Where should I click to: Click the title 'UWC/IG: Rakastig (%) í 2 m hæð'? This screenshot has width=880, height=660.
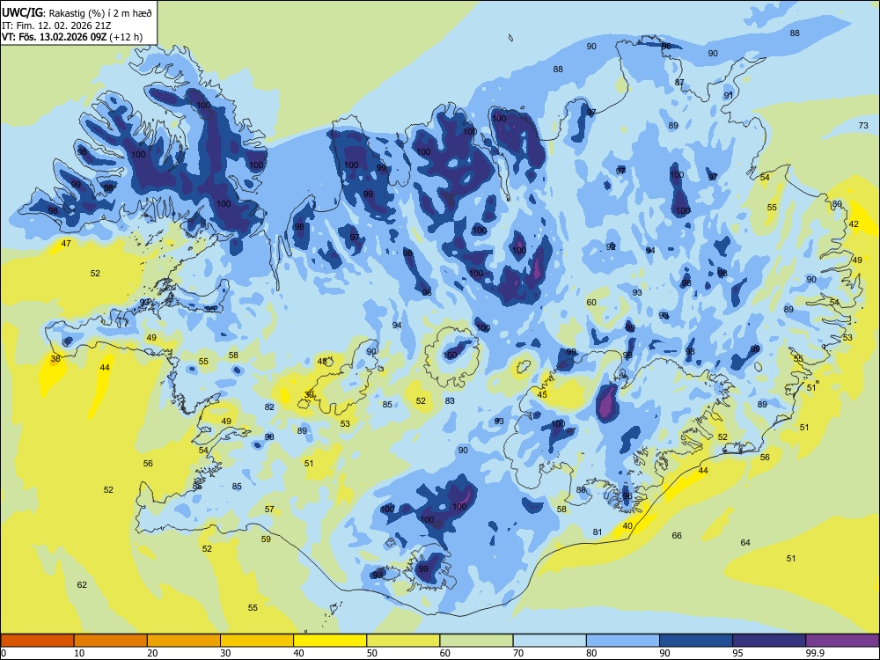(x=77, y=11)
